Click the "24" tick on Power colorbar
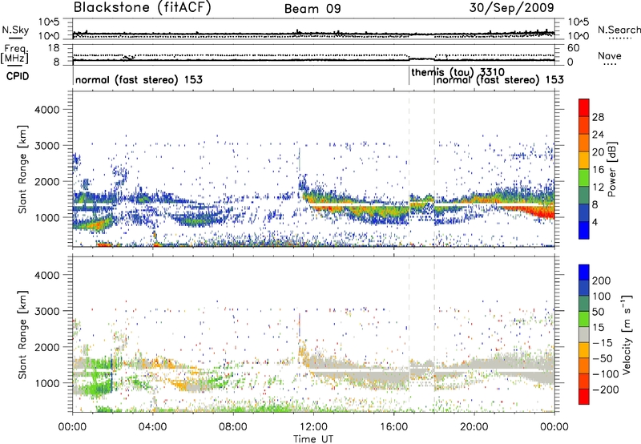Screen dimensions: 641x444 598,135
